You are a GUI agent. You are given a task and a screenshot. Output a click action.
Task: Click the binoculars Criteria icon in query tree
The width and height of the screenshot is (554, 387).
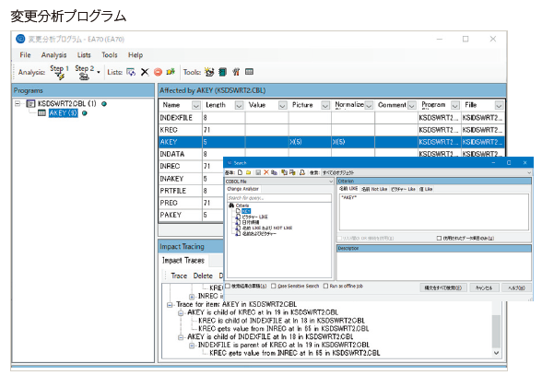point(231,205)
